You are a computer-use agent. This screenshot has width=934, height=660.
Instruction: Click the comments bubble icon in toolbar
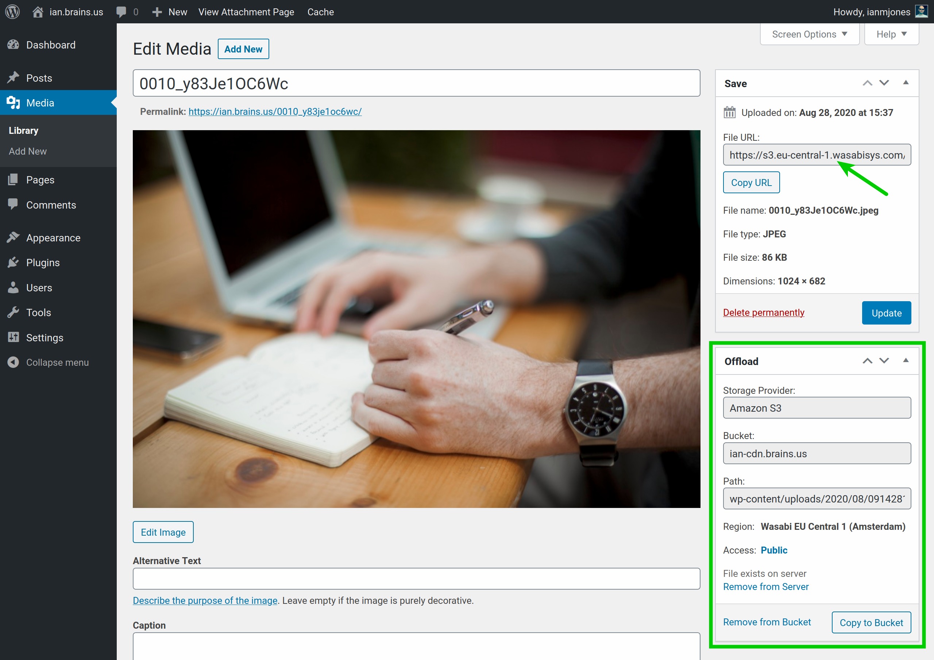[121, 12]
